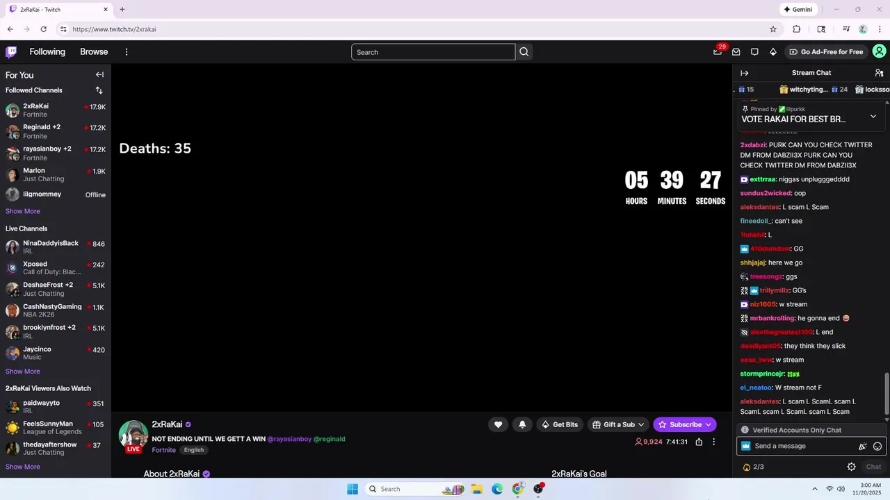Sort followed channels with the arrows icon
The image size is (890, 500).
(99, 90)
